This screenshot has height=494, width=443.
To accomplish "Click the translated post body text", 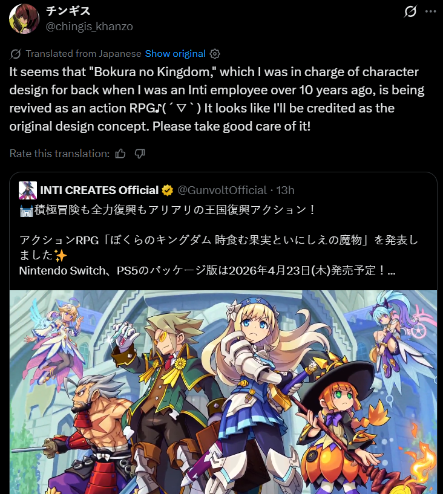I will click(x=217, y=99).
